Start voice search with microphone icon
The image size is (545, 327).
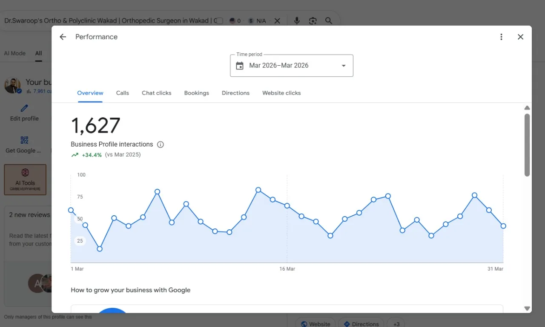pos(297,21)
